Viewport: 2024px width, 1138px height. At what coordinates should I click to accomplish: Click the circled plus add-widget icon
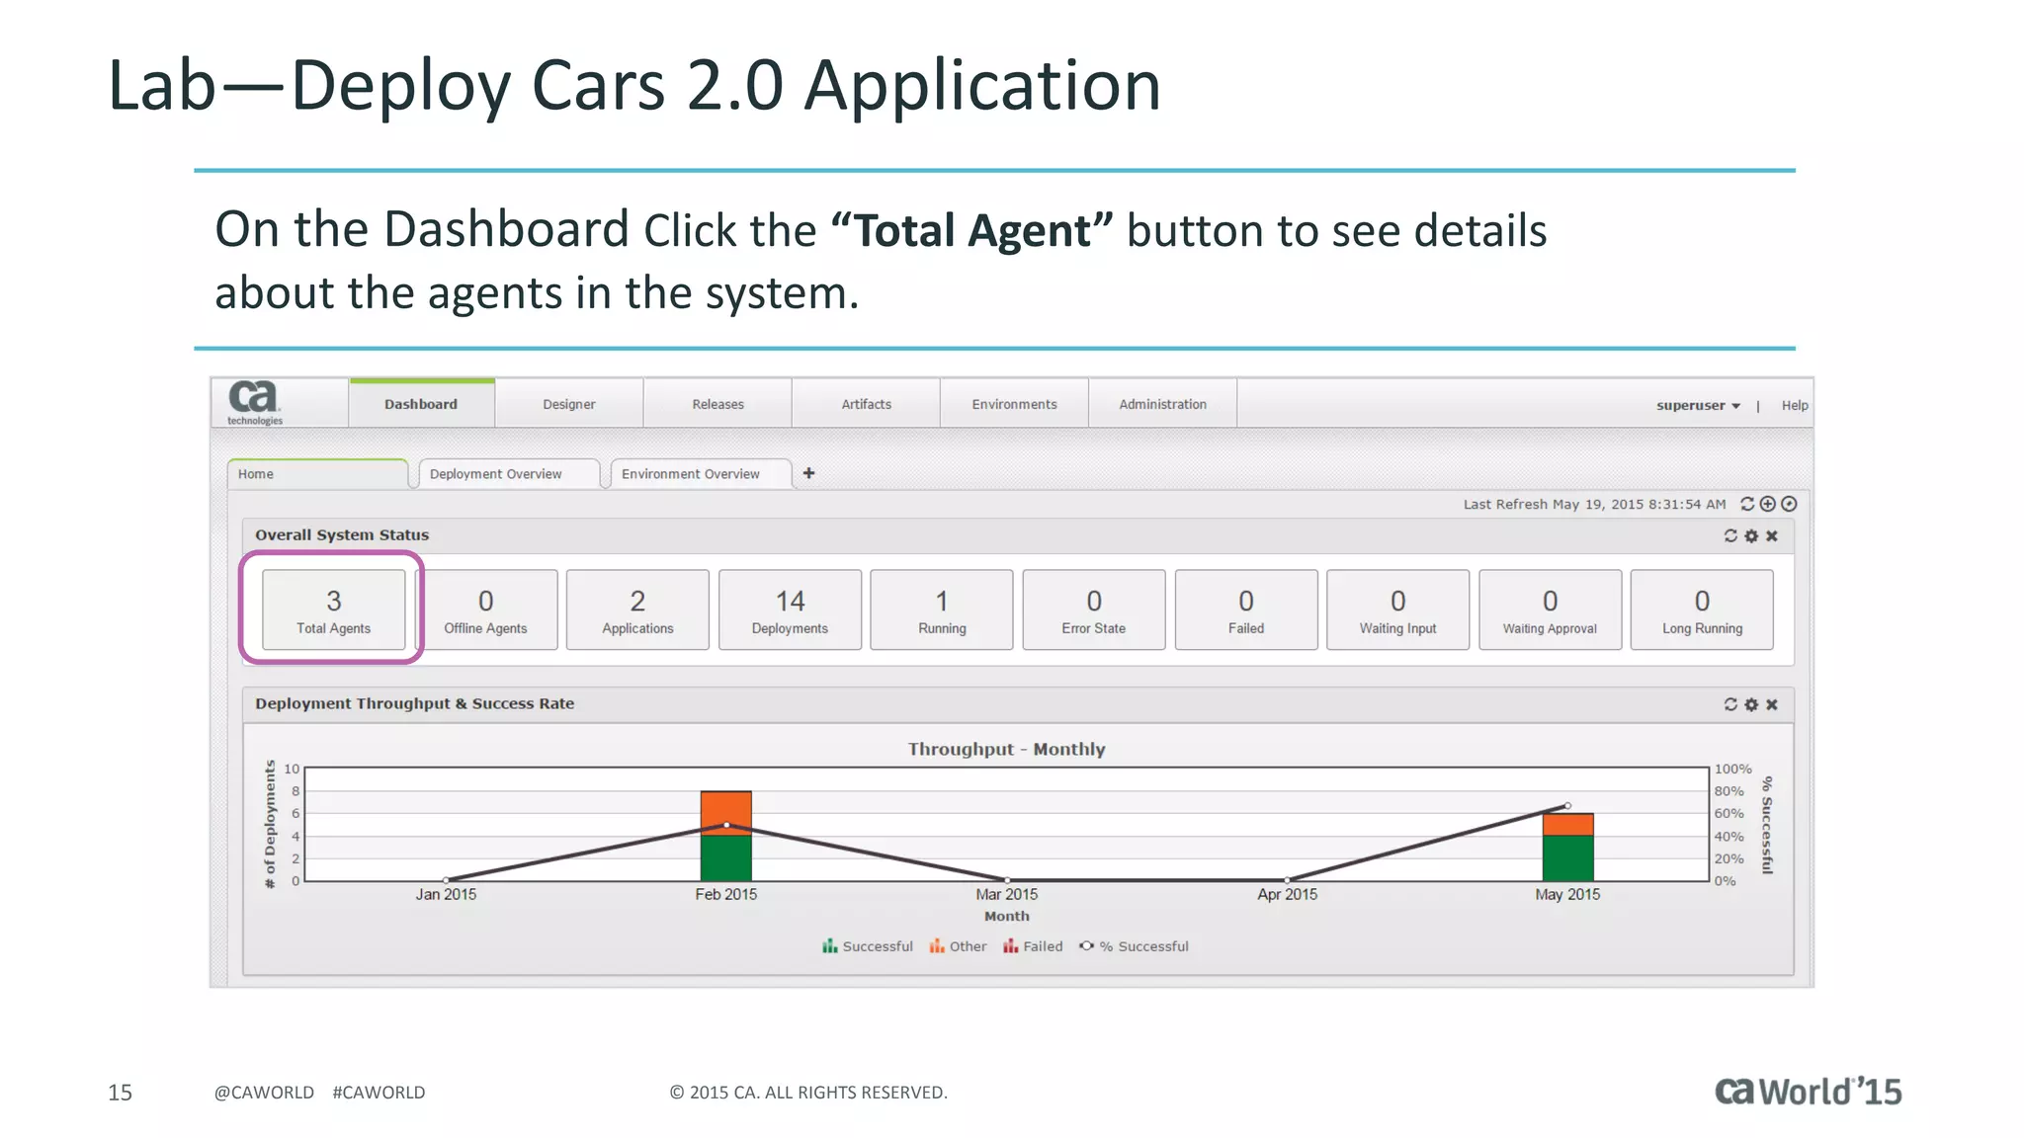click(1768, 504)
